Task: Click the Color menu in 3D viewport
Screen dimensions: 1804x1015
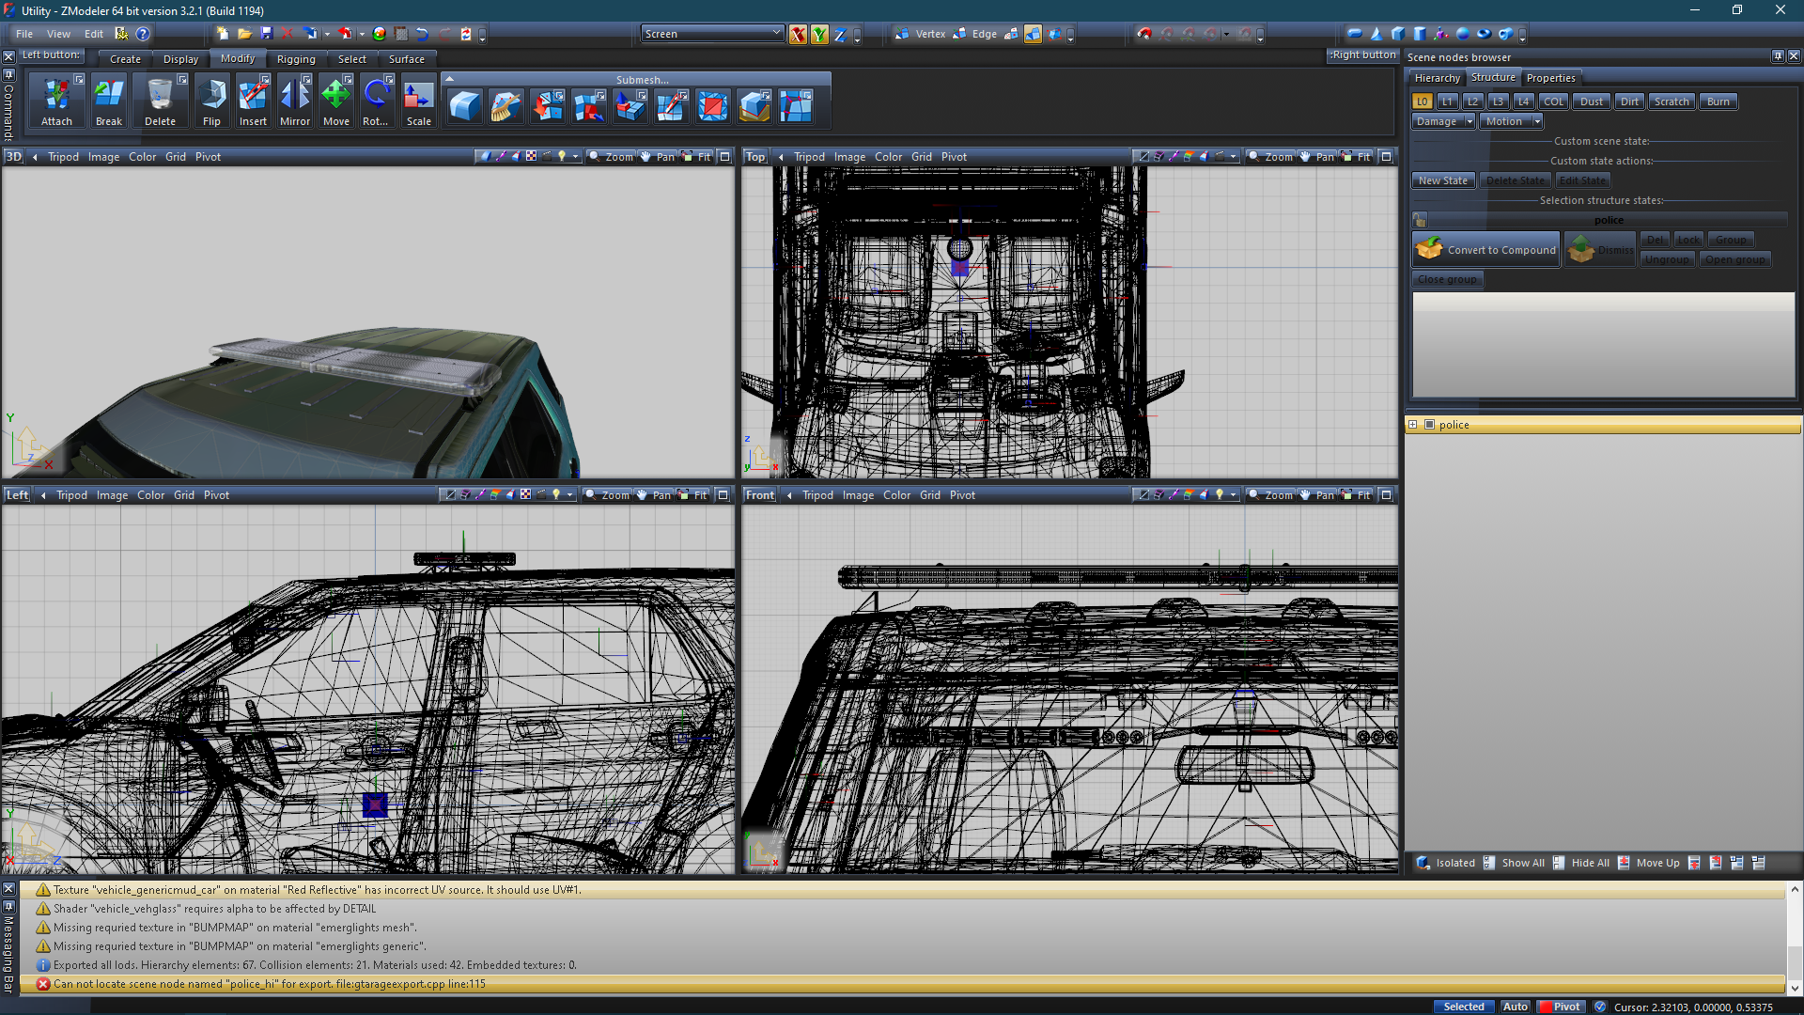Action: 142,157
